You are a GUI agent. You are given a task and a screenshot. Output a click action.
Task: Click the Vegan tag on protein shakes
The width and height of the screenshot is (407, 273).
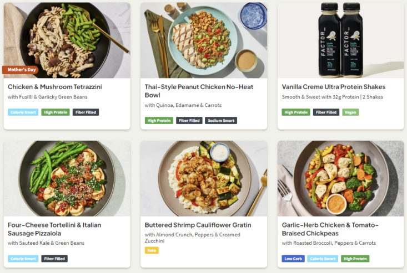pyautogui.click(x=350, y=112)
